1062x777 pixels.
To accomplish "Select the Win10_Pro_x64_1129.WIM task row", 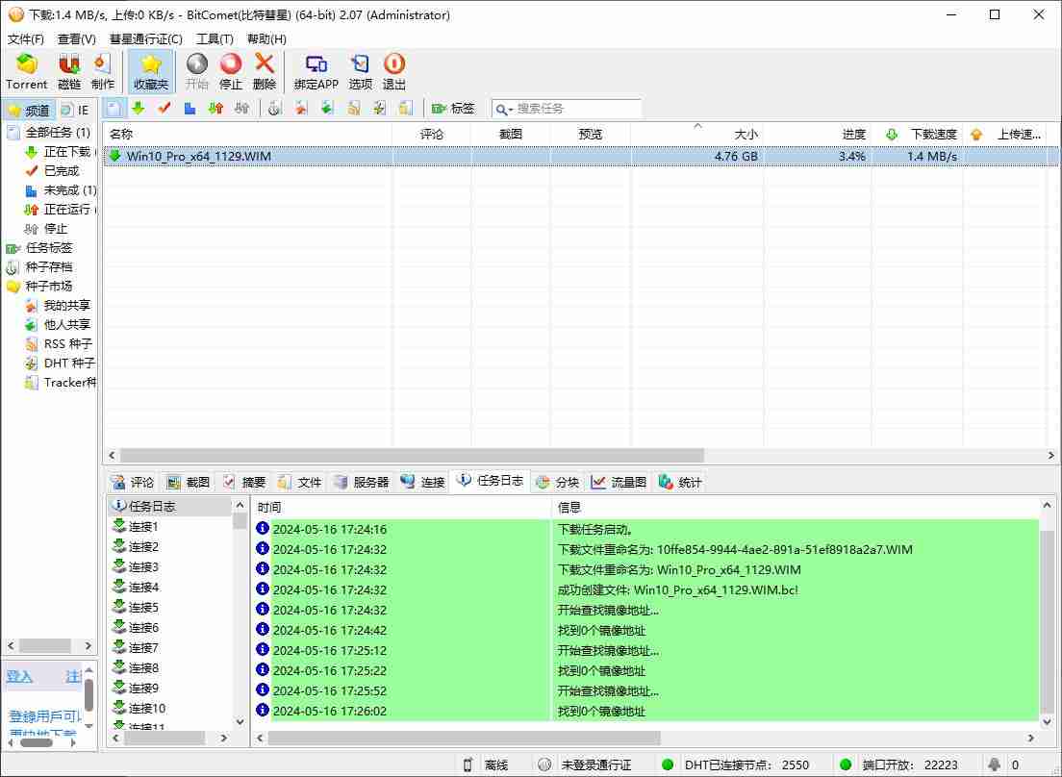I will (x=581, y=157).
